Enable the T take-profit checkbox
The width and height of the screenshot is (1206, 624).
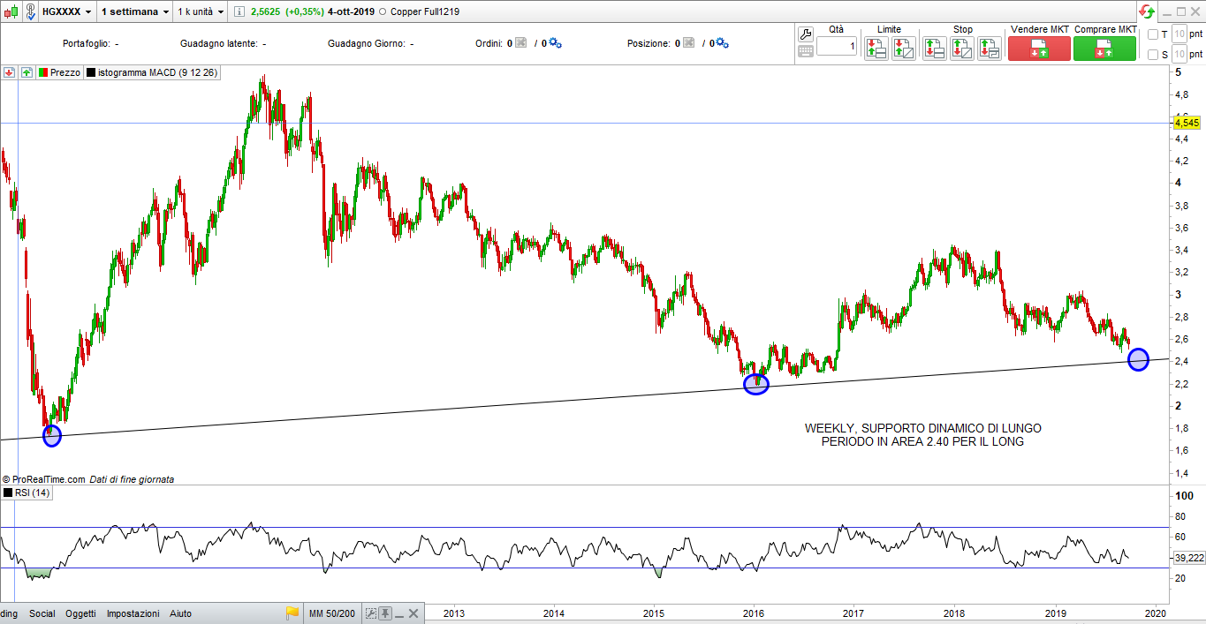1152,34
